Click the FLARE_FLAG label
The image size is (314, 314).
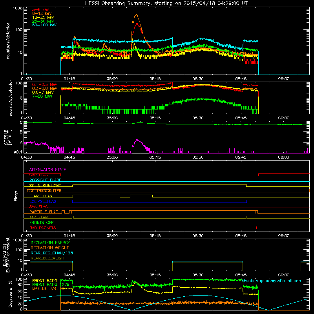[41, 196]
